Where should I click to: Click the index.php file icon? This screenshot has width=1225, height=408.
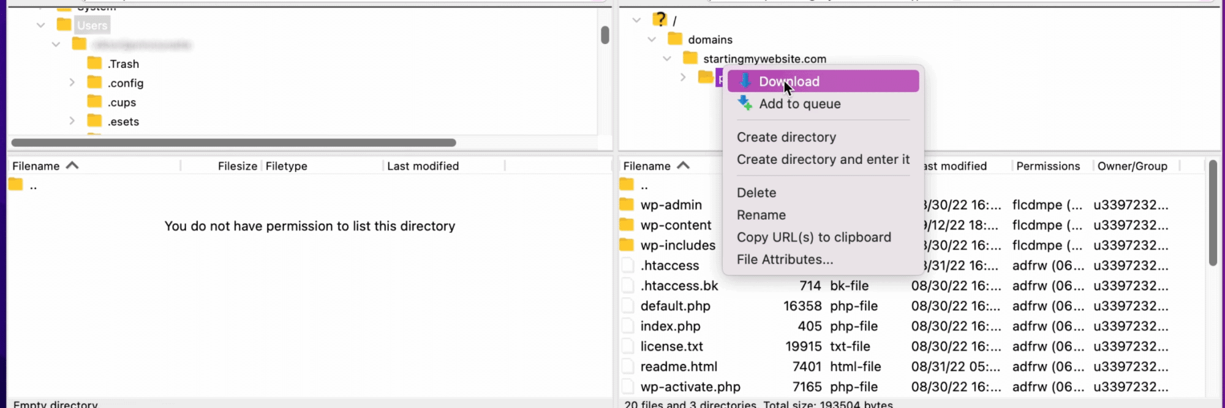point(627,326)
